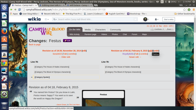Open Forum submenu item
The height and width of the screenshot is (110, 196).
click(134, 34)
